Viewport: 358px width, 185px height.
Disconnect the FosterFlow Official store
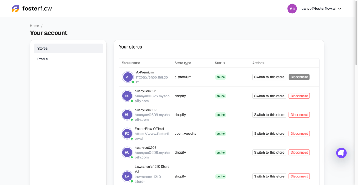point(299,134)
